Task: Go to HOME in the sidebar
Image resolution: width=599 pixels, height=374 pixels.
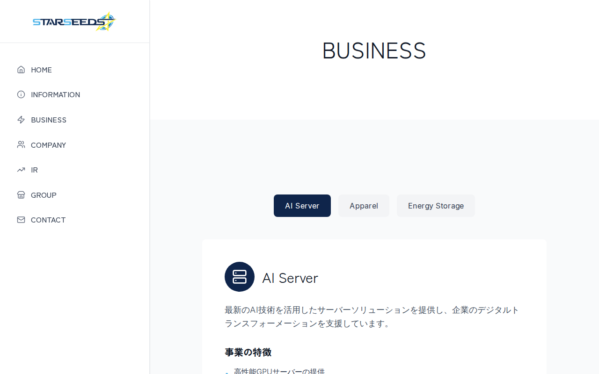Action: 41,70
